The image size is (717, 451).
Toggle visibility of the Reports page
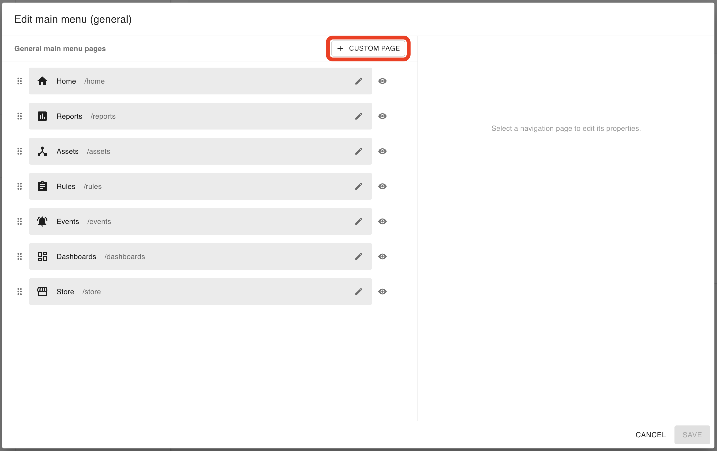coord(382,116)
